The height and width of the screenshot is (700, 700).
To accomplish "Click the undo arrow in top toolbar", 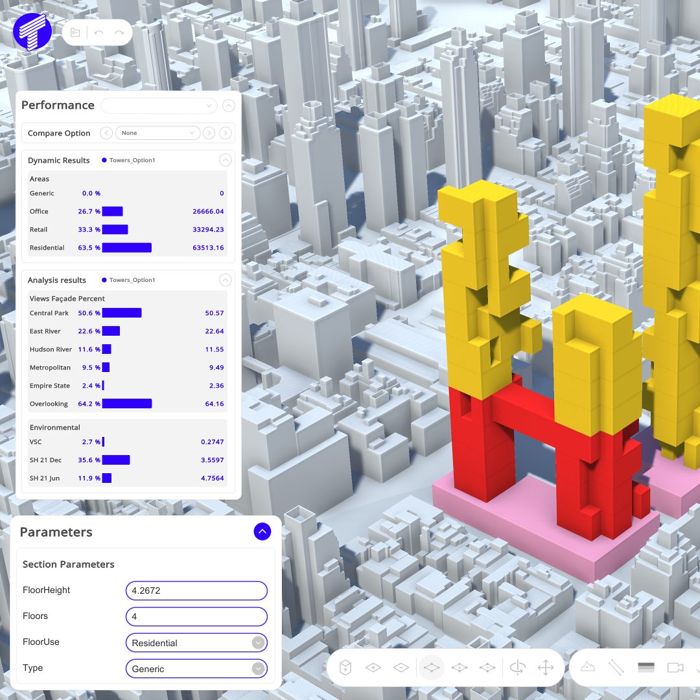I will pyautogui.click(x=99, y=32).
